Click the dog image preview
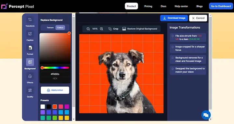234x124 pixels. [x=121, y=74]
